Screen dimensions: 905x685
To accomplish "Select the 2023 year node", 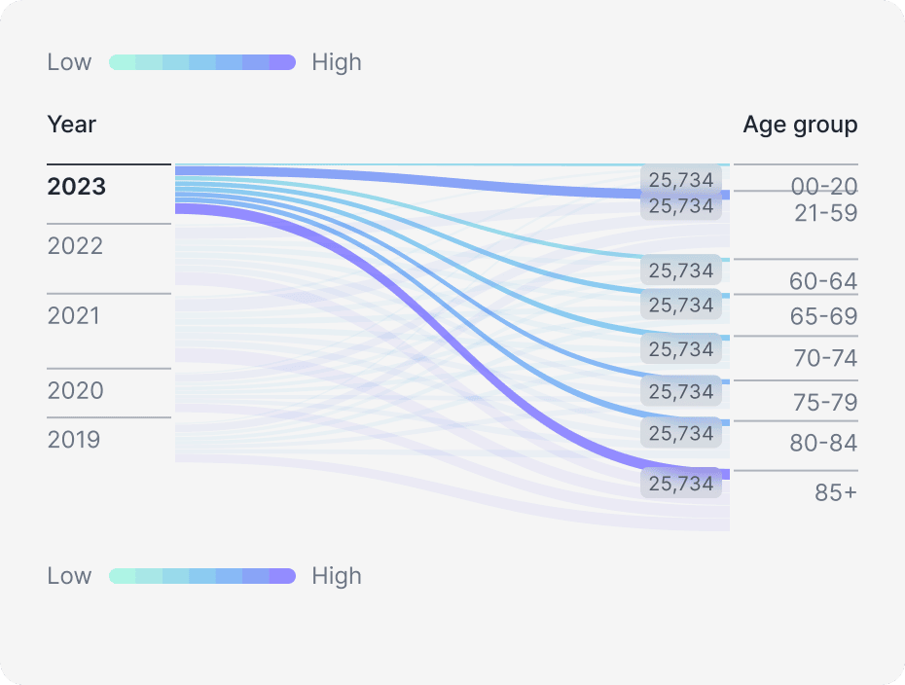I will point(77,187).
